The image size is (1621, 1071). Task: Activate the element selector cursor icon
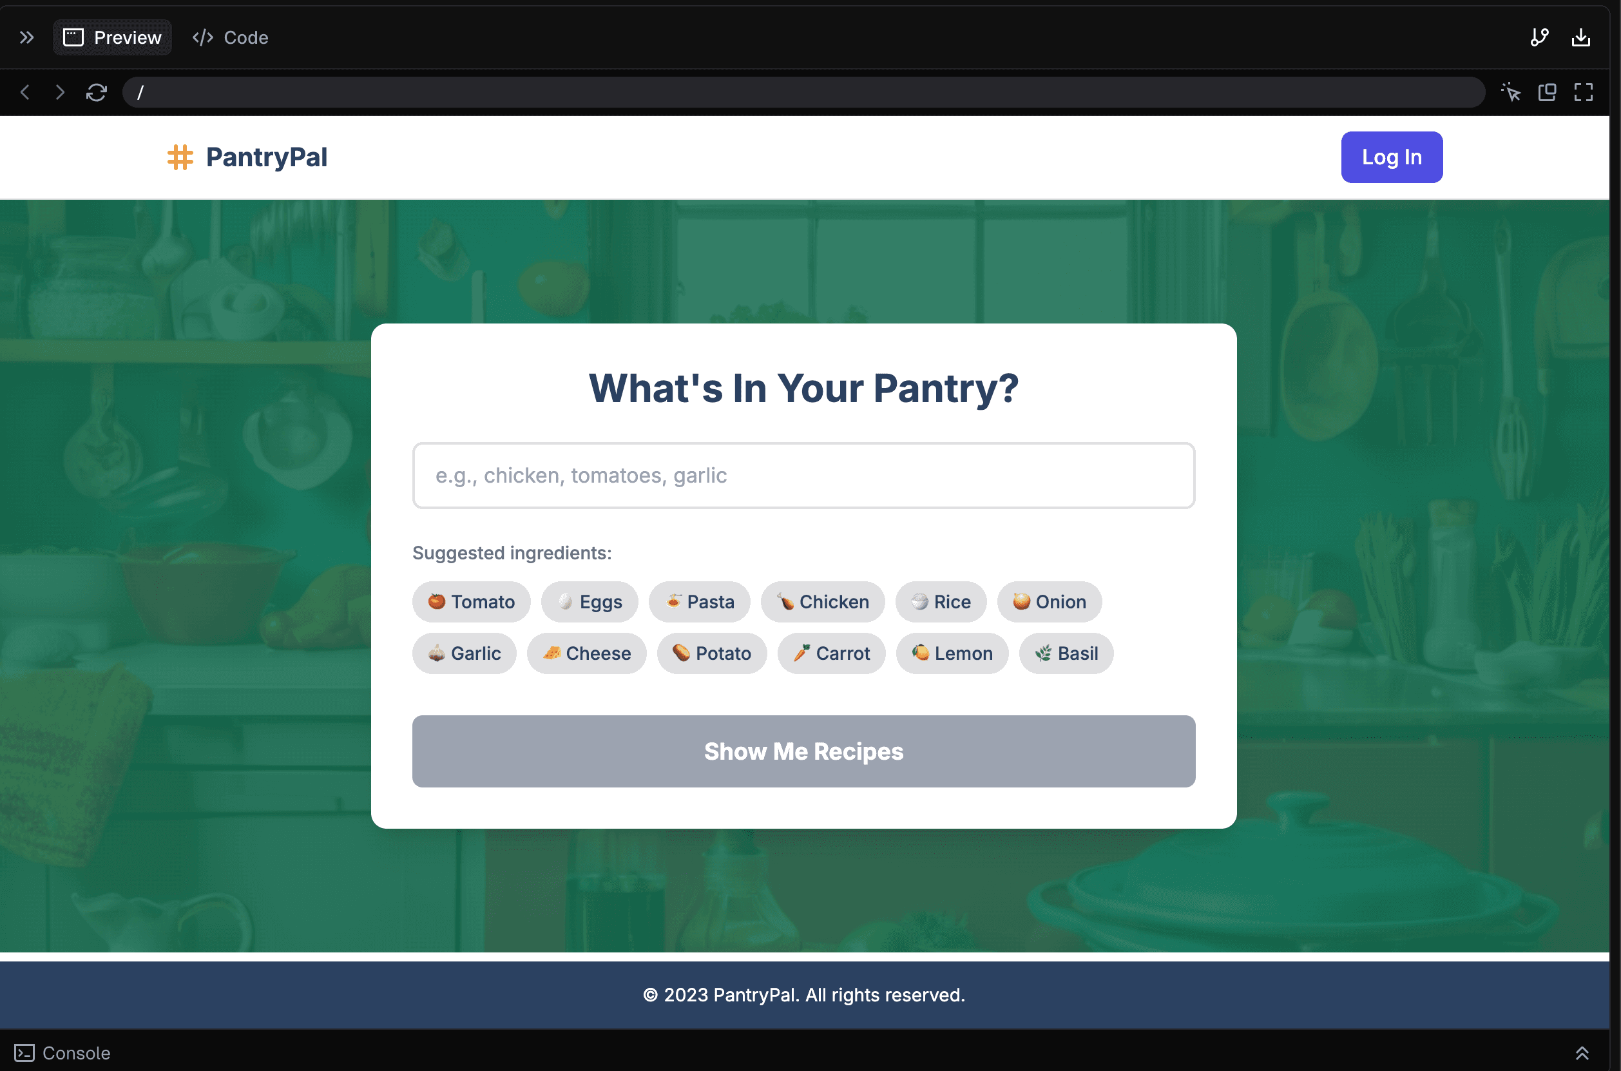pos(1510,92)
